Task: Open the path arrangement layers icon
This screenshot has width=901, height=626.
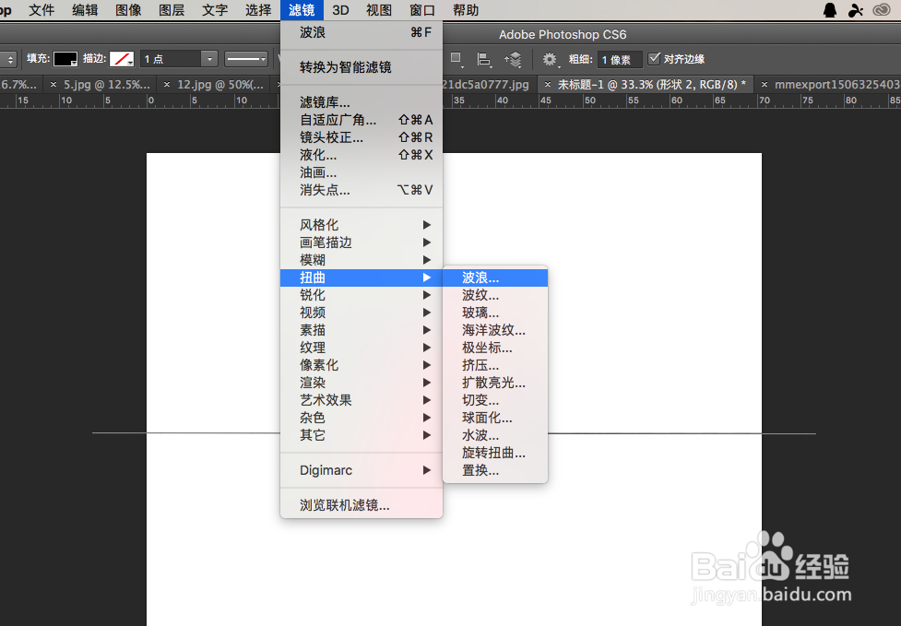Action: tap(513, 59)
